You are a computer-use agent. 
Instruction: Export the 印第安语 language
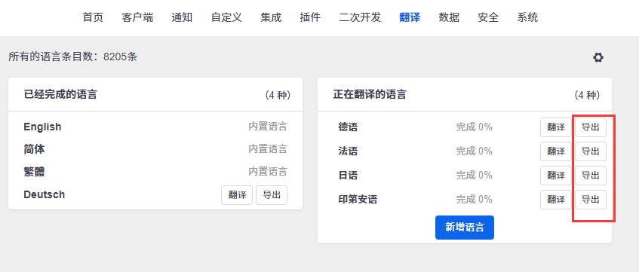[591, 200]
